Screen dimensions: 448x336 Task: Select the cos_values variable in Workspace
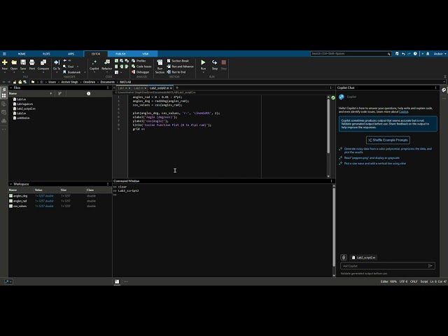point(20,206)
